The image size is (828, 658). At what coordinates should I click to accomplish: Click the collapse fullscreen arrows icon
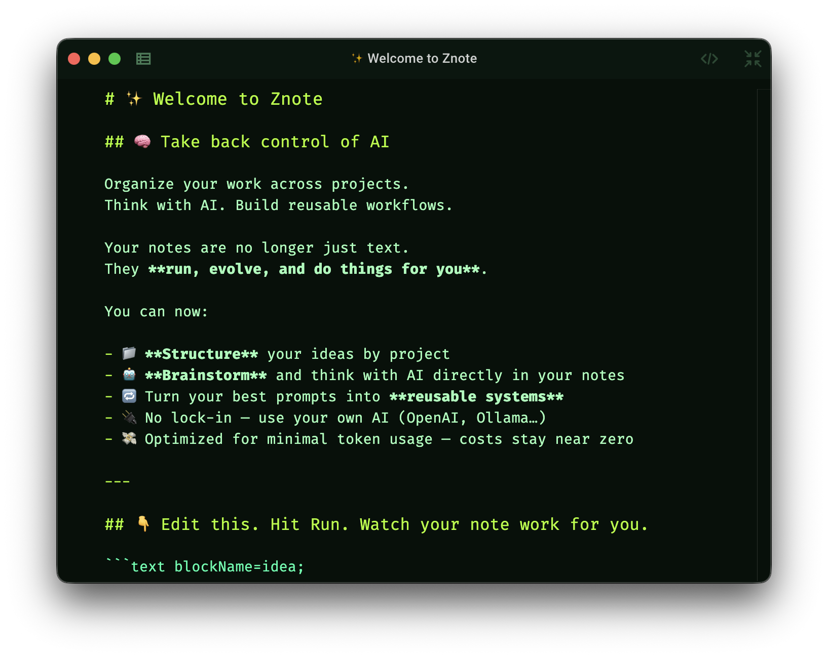pyautogui.click(x=753, y=59)
